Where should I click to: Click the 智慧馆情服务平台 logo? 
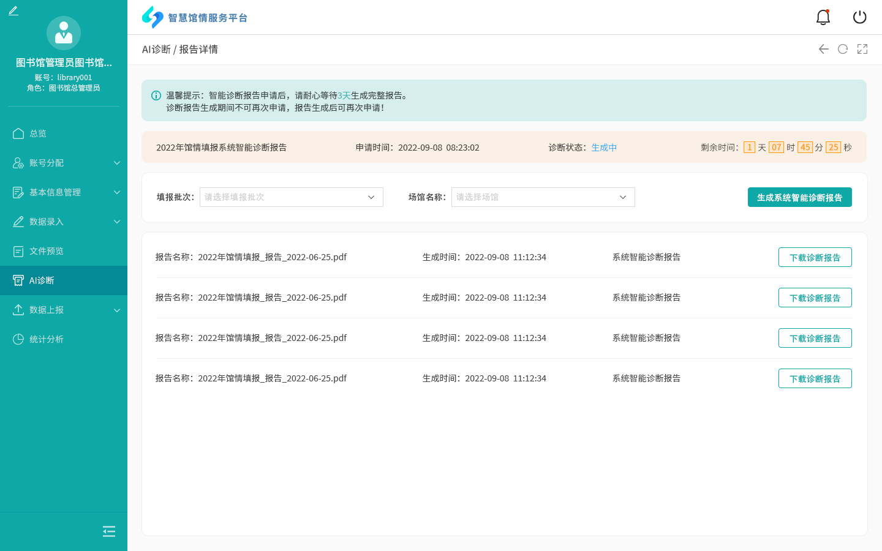(195, 17)
